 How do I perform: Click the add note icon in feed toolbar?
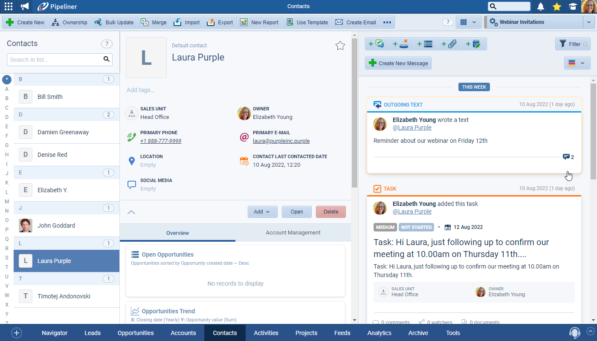pos(474,44)
